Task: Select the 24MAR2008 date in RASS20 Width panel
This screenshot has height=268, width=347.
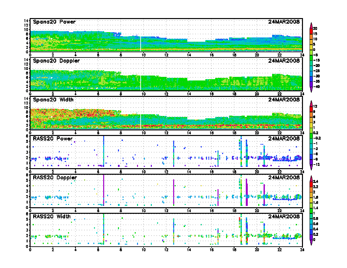Action: [x=284, y=216]
